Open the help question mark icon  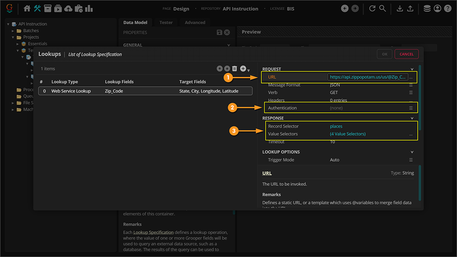click(x=448, y=8)
